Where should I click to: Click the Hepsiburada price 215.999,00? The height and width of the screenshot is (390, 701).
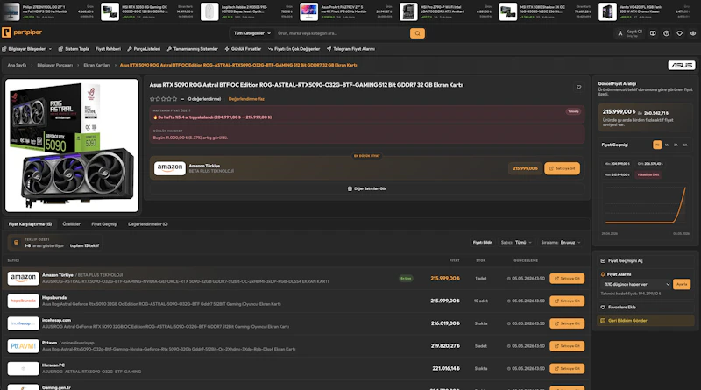tap(445, 301)
